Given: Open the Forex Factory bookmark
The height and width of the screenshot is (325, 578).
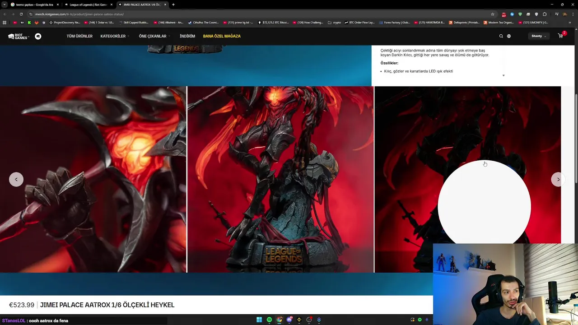Looking at the screenshot, I should 394,22.
